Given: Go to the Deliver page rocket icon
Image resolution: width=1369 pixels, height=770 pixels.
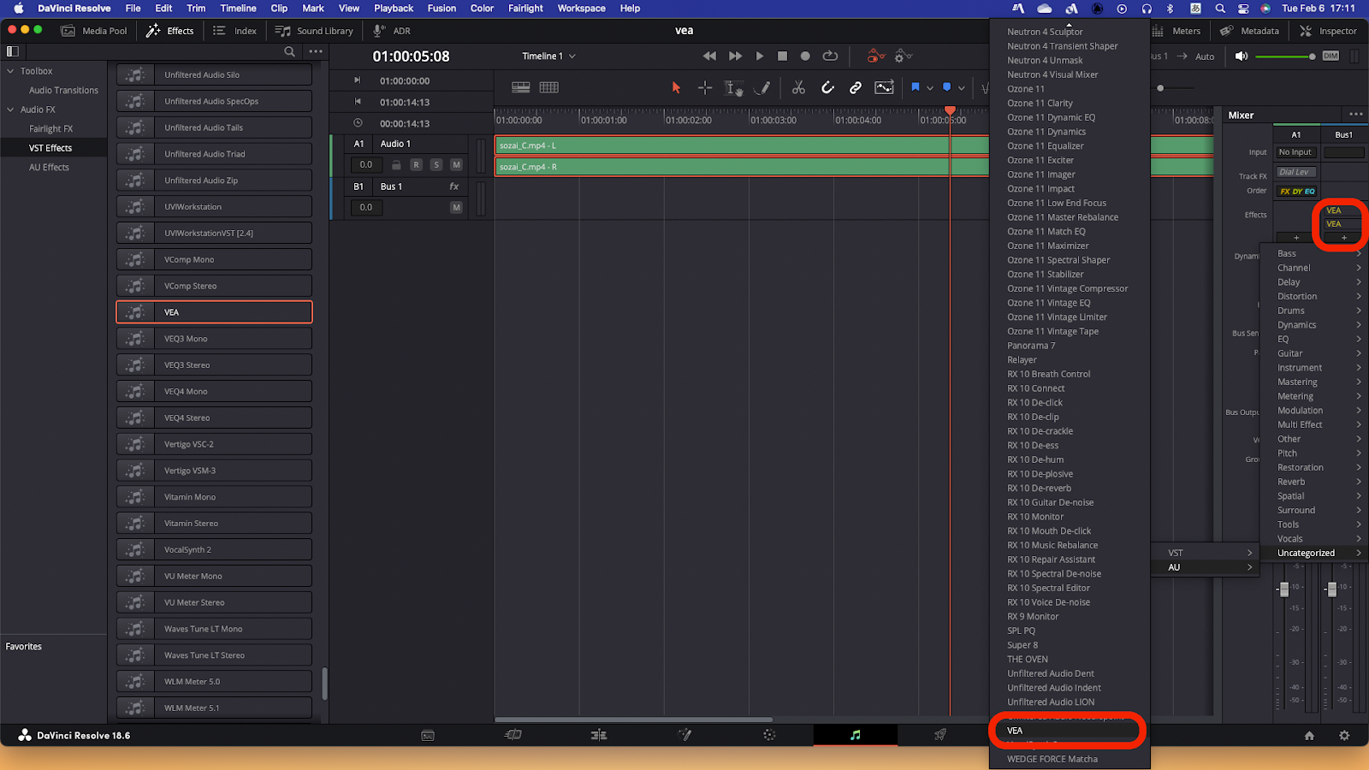Looking at the screenshot, I should point(939,734).
